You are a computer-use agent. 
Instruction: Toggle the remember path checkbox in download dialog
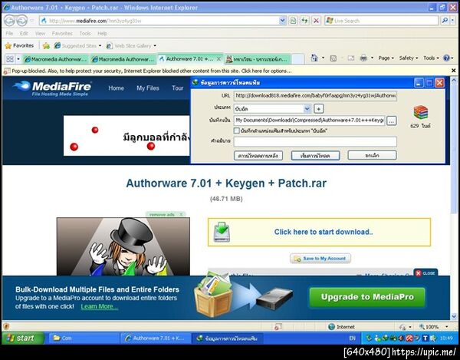pos(236,130)
